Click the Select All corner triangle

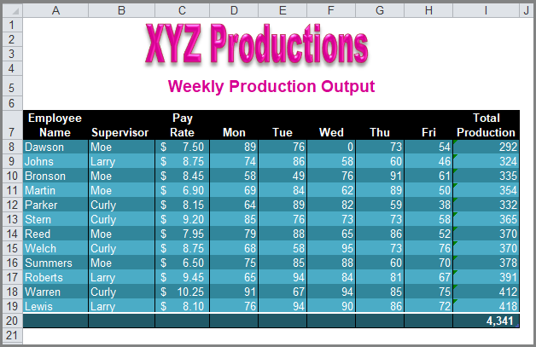tap(13, 10)
